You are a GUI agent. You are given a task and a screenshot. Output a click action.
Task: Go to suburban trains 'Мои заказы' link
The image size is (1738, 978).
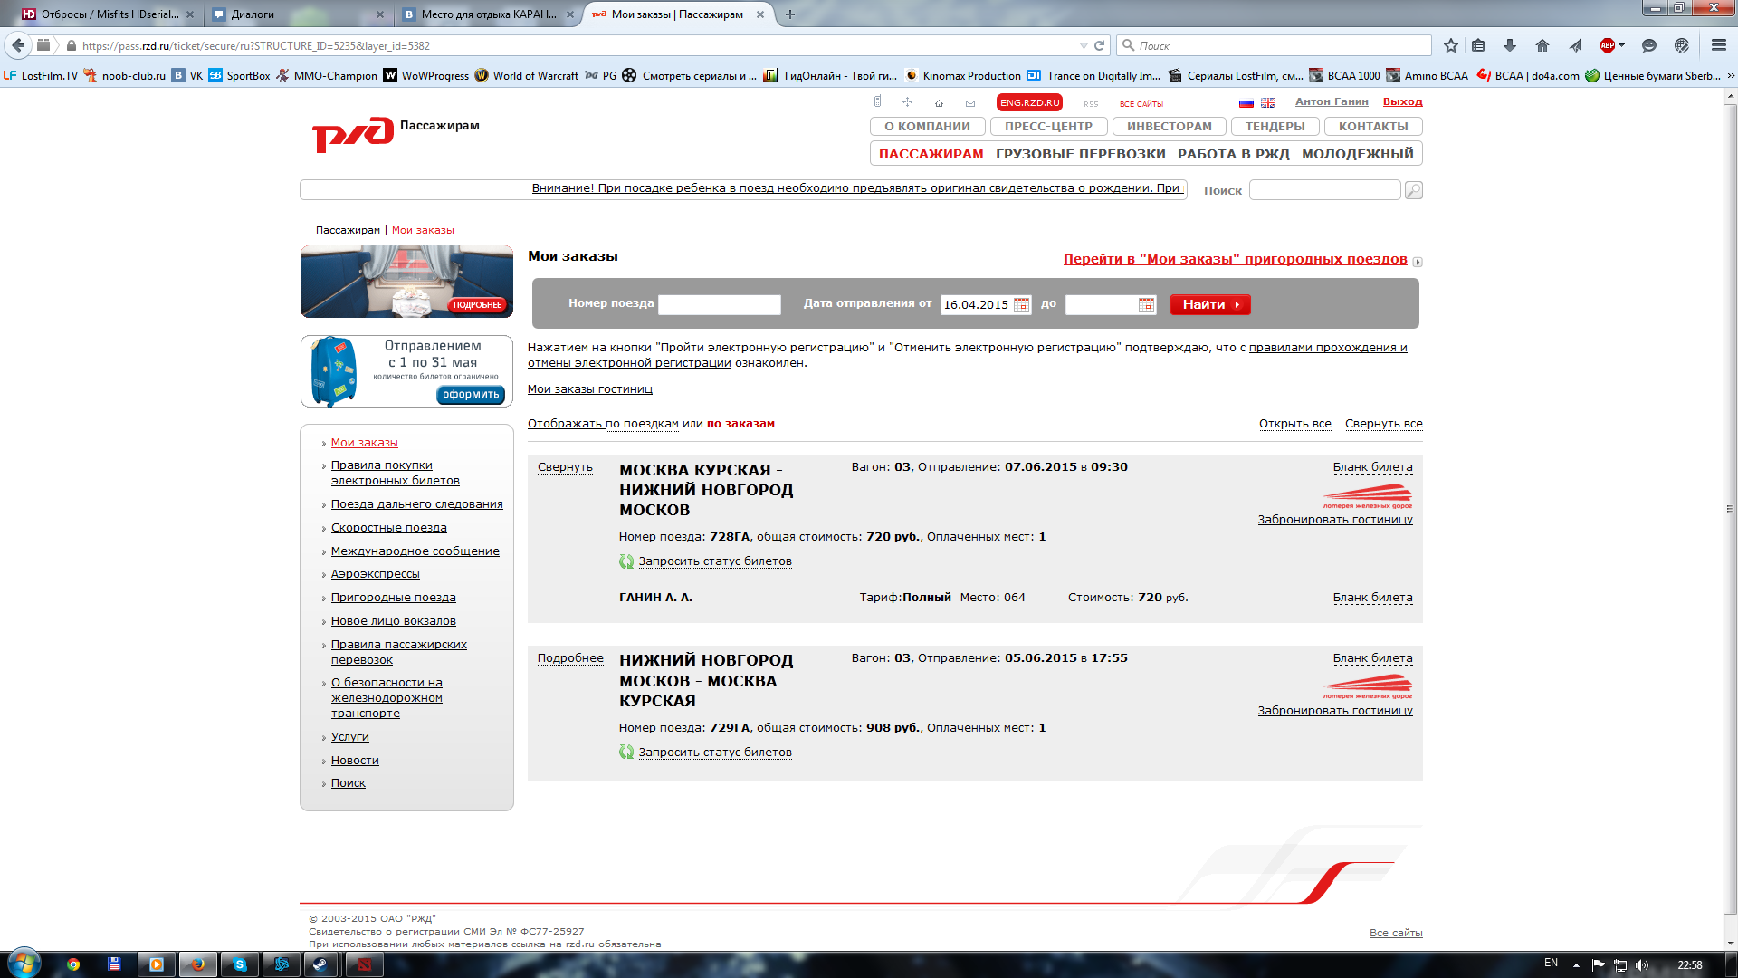tap(1235, 259)
